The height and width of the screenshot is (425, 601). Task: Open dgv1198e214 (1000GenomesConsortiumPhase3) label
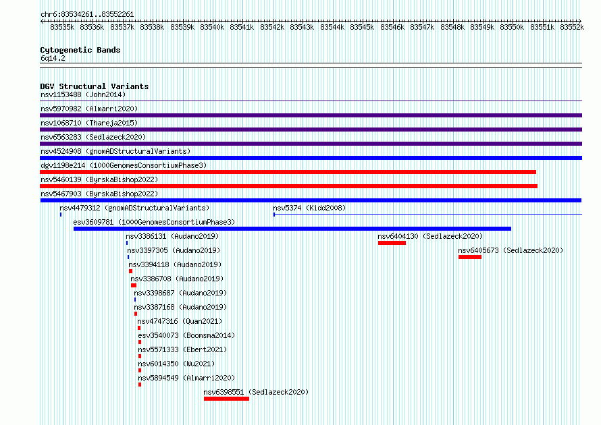pyautogui.click(x=124, y=165)
